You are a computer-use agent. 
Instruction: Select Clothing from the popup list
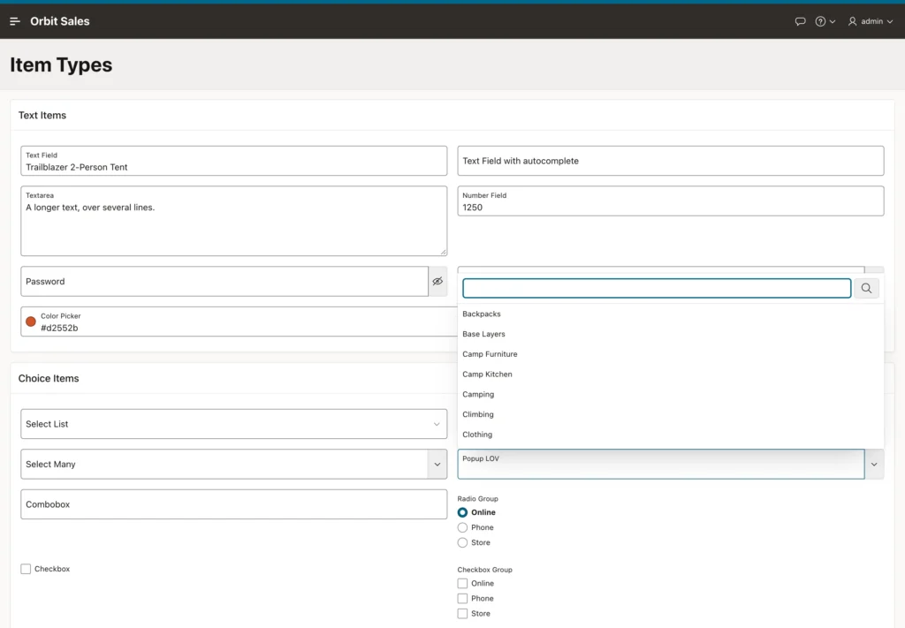click(x=671, y=435)
